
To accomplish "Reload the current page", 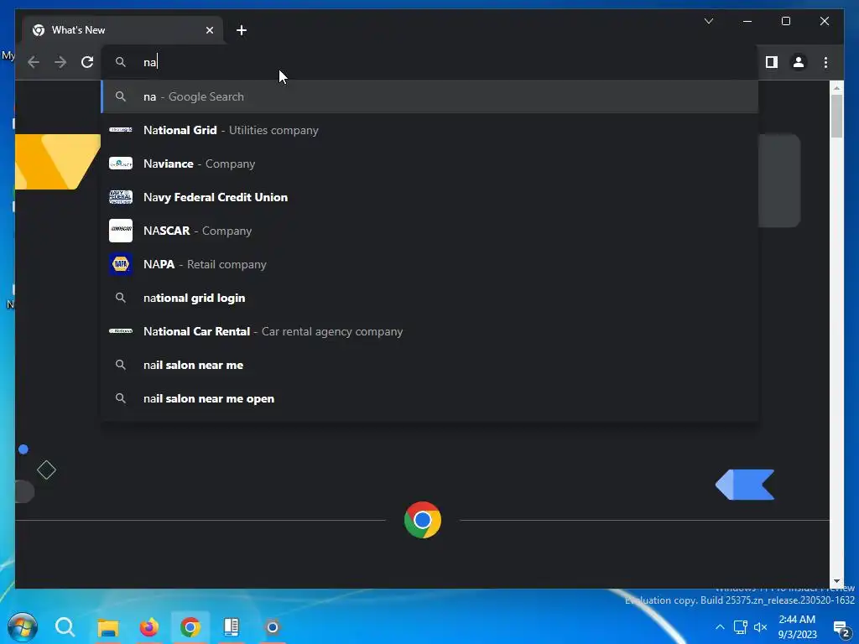I will click(87, 62).
